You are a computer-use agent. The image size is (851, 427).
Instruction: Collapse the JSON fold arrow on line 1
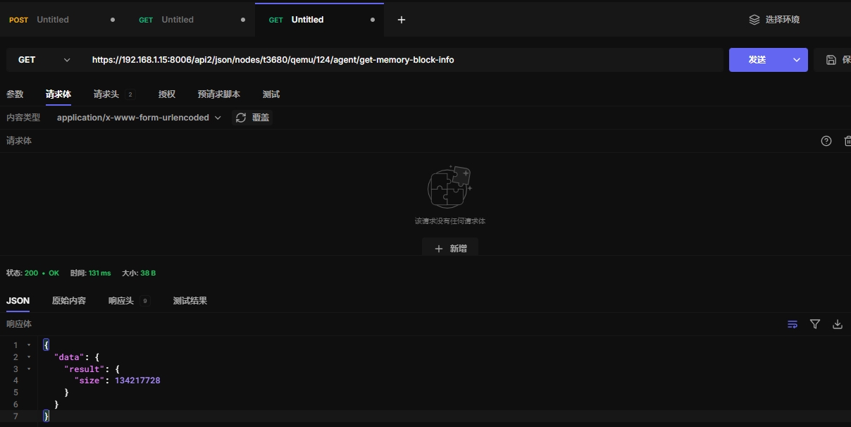[x=29, y=345]
